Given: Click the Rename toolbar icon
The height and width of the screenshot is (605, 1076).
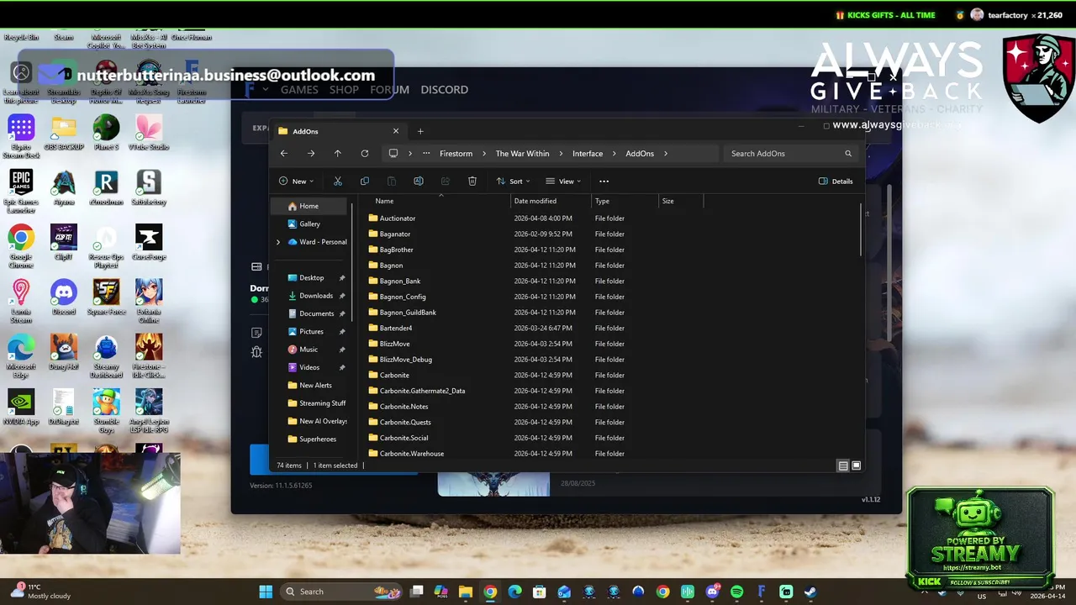Looking at the screenshot, I should 419,181.
